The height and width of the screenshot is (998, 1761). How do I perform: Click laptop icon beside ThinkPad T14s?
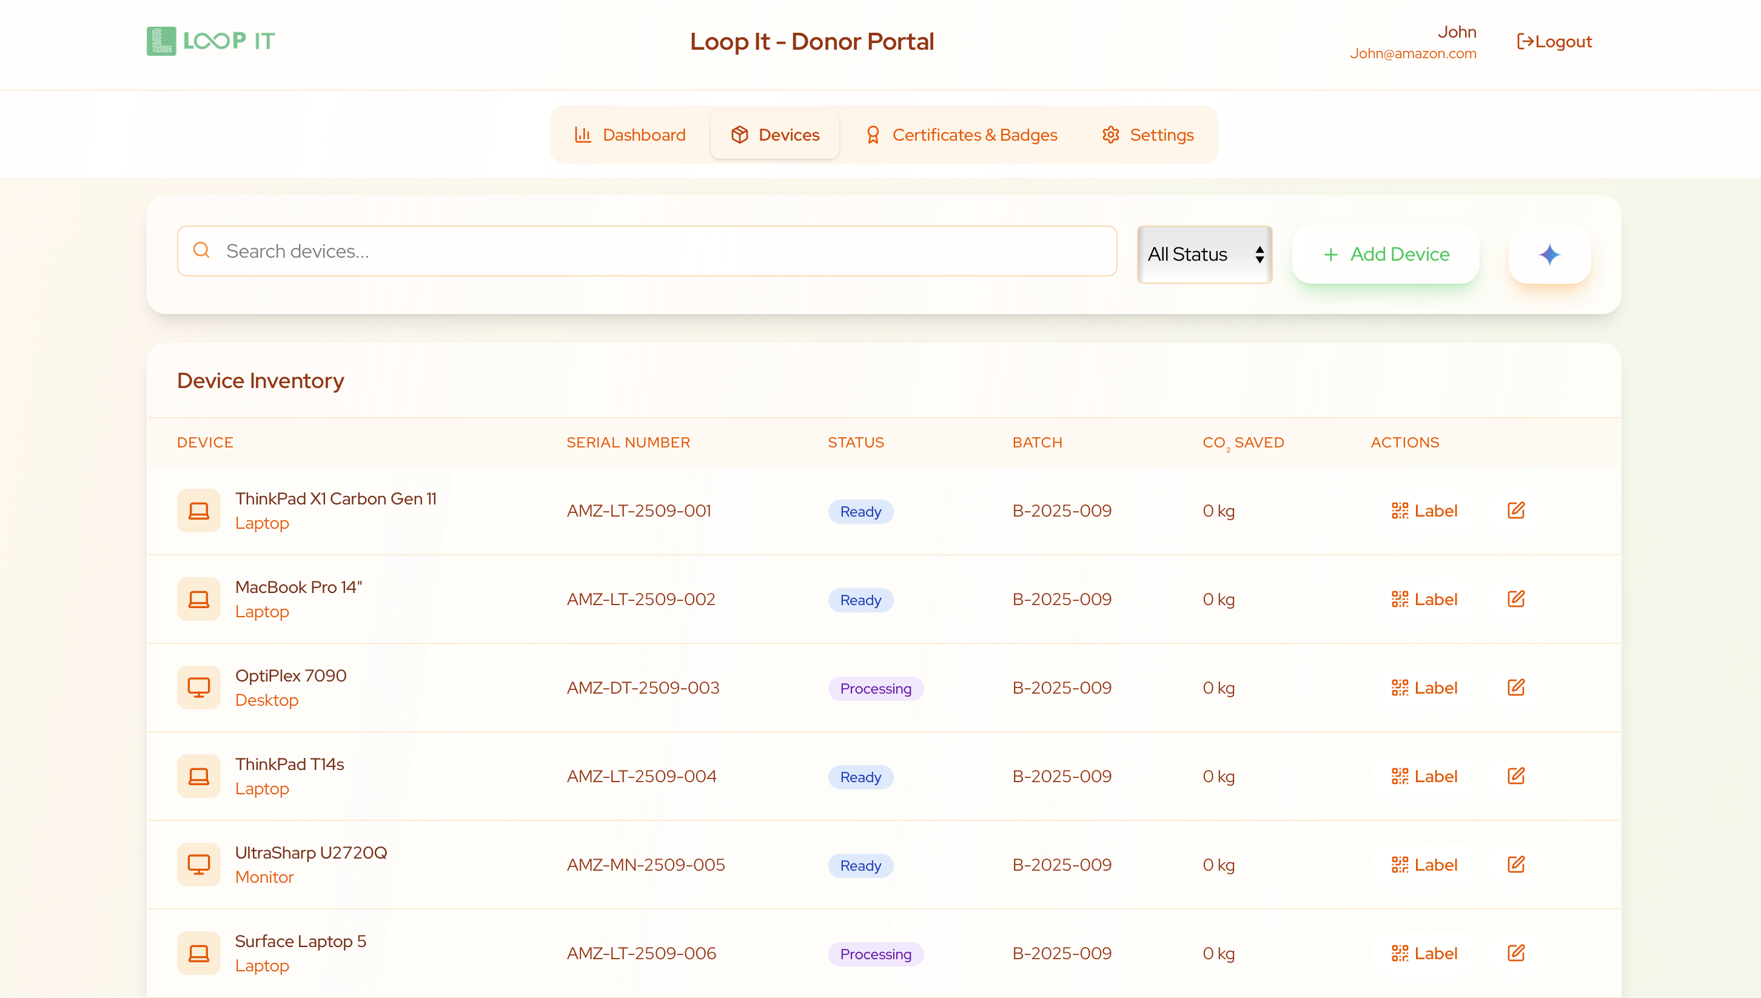tap(199, 776)
